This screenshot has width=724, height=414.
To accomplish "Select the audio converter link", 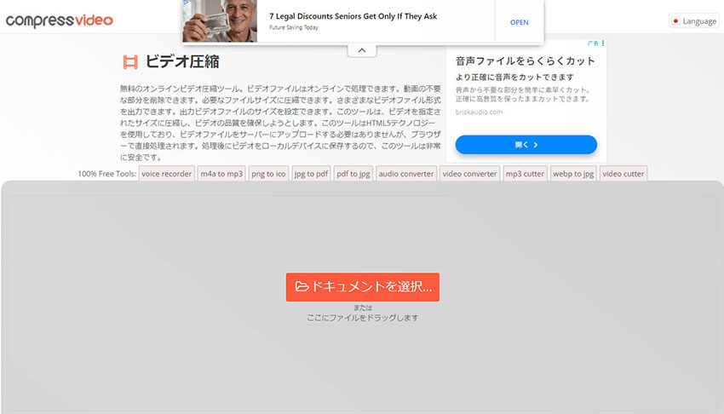I will (x=406, y=174).
